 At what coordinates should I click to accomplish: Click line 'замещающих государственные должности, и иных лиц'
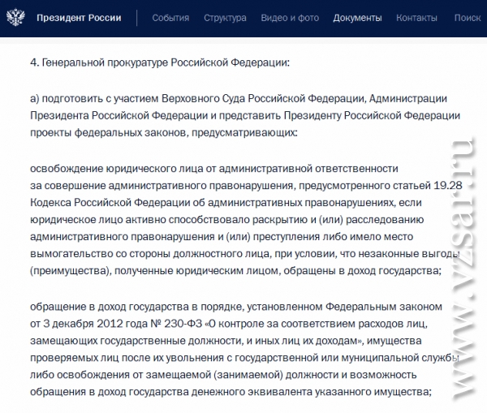(226, 341)
